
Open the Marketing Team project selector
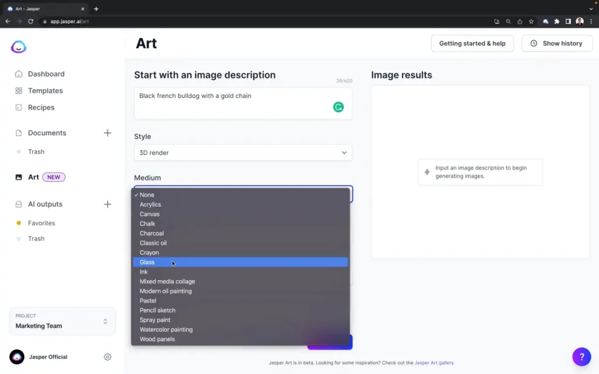pyautogui.click(x=62, y=321)
